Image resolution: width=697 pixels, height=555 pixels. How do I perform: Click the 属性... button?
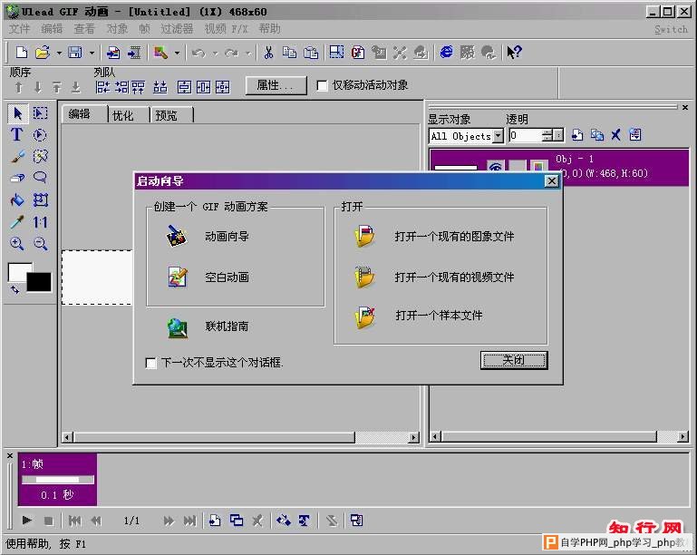pos(276,85)
